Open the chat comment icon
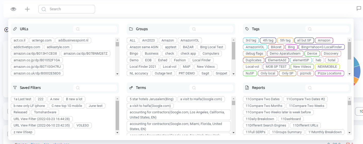Image resolution: width=363 pixels, height=144 pixels. click(x=359, y=9)
